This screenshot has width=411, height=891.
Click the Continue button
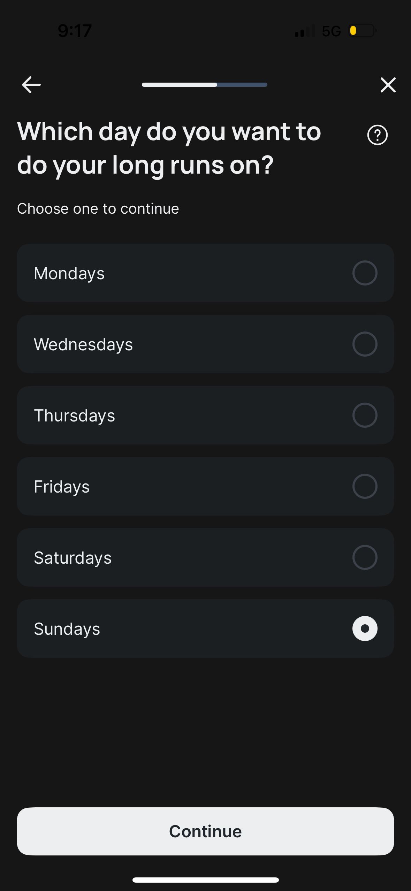[x=205, y=831]
